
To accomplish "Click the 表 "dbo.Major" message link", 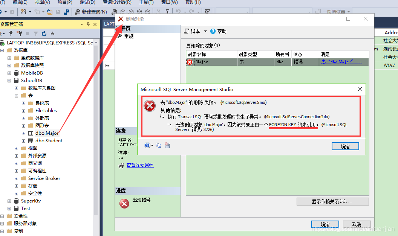I will [341, 62].
